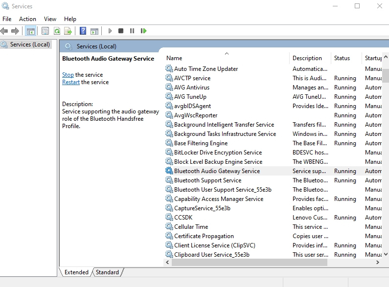389x287 pixels.
Task: Toggle Show/Hide Action Pane toolbar icon
Action: coord(94,31)
